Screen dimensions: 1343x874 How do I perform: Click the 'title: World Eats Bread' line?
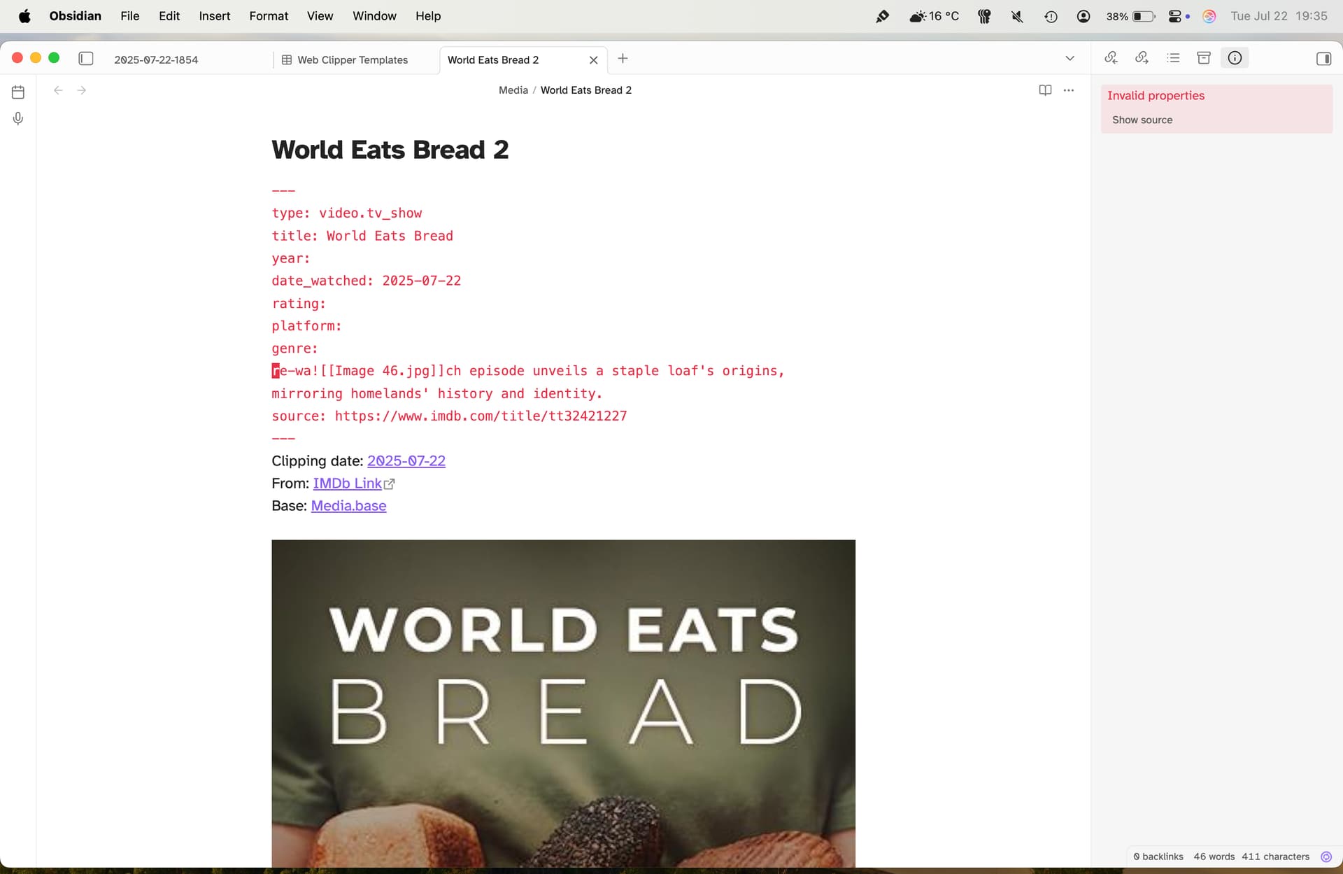tap(362, 236)
